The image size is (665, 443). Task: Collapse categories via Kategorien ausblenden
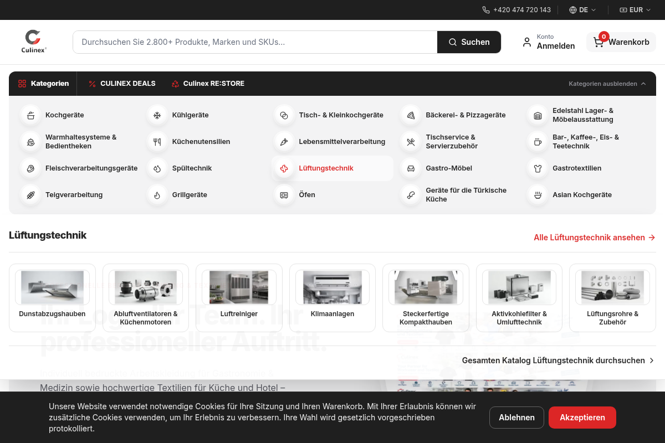click(x=607, y=84)
